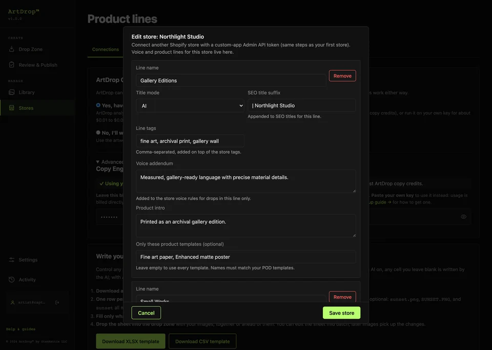Click into the Voice addendum textarea

[245, 181]
